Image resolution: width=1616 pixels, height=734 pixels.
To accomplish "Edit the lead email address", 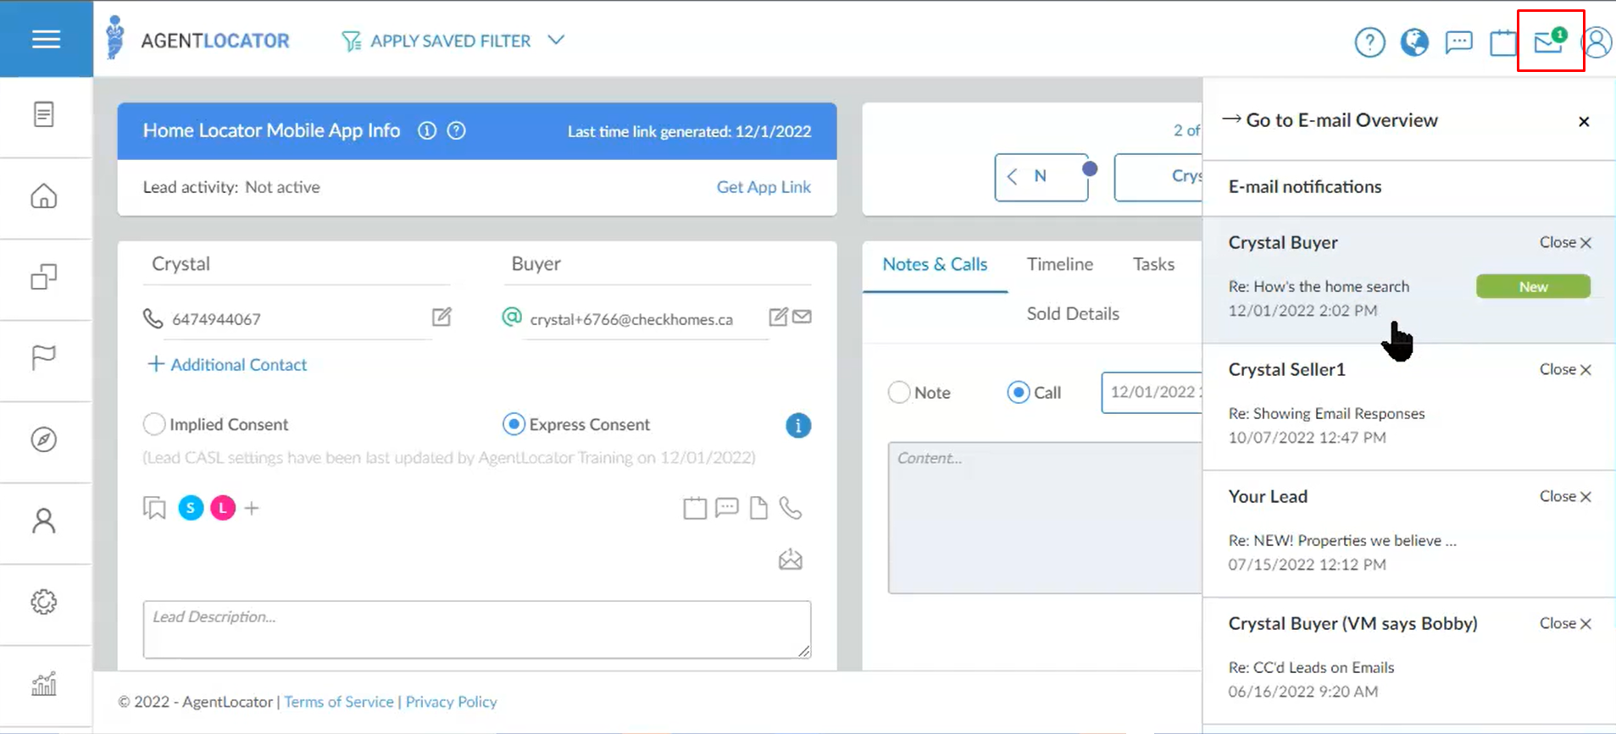I will tap(778, 317).
